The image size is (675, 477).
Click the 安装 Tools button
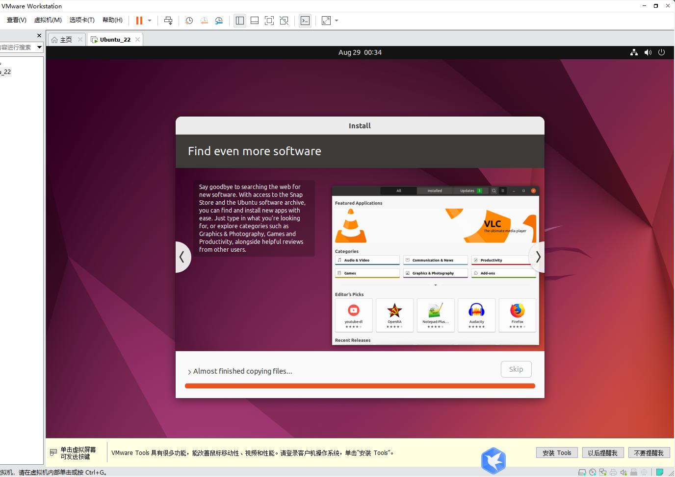pos(557,453)
